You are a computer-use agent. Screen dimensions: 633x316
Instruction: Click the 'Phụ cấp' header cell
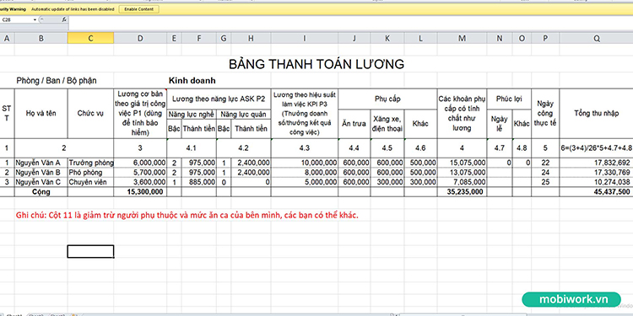point(387,99)
